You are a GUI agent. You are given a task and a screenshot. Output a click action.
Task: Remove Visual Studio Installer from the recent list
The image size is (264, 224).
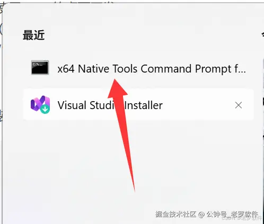pos(239,105)
